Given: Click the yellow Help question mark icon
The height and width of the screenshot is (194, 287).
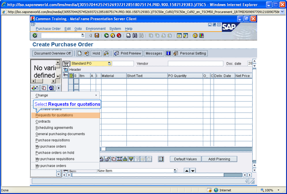Looking at the screenshot, I should [195, 35].
